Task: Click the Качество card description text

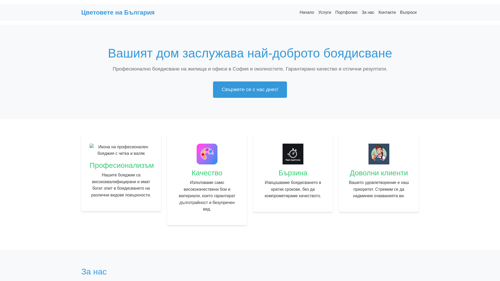Action: [207, 196]
